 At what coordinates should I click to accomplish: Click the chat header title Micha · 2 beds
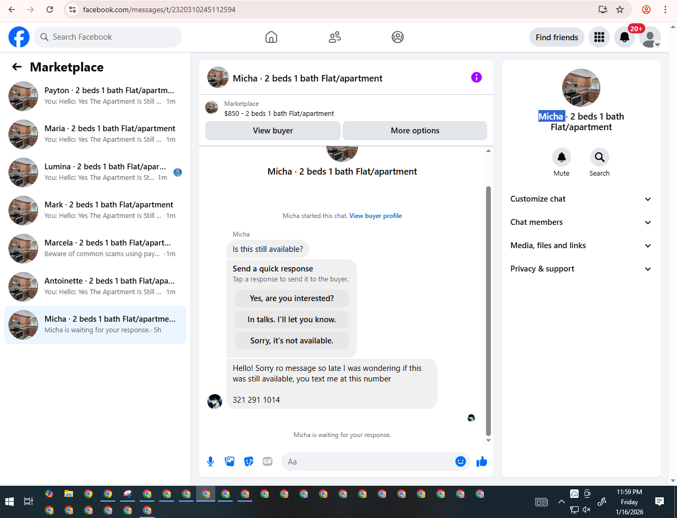coord(308,78)
